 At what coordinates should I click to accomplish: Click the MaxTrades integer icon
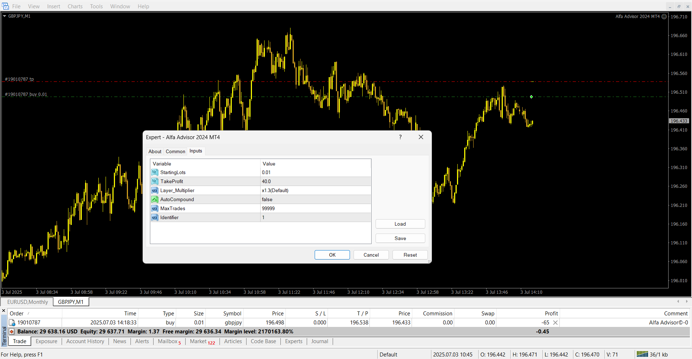[x=155, y=208]
